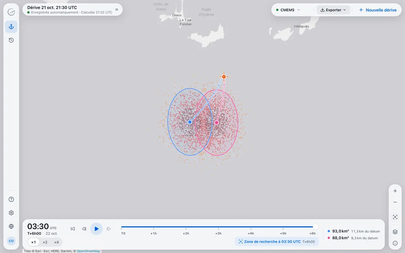Jump to +3h marker on timeline
Screen dimensions: 405x253
[x=218, y=233]
